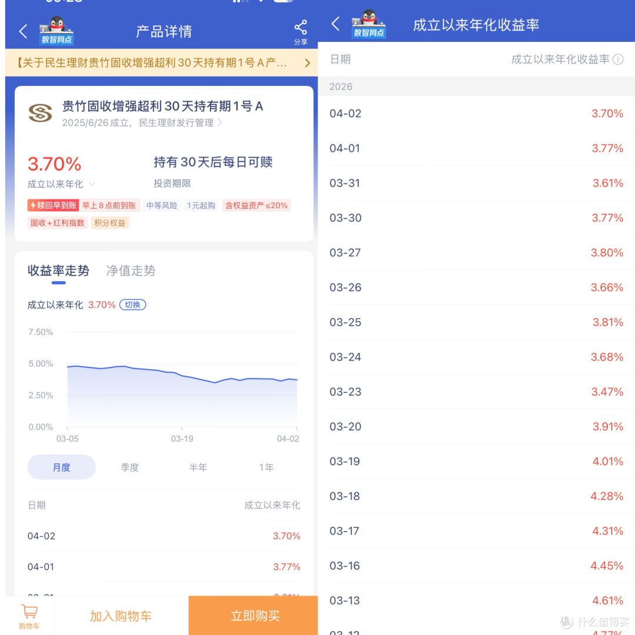
Task: Expand issuer details next to 民生理财发行管理
Action: click(220, 122)
